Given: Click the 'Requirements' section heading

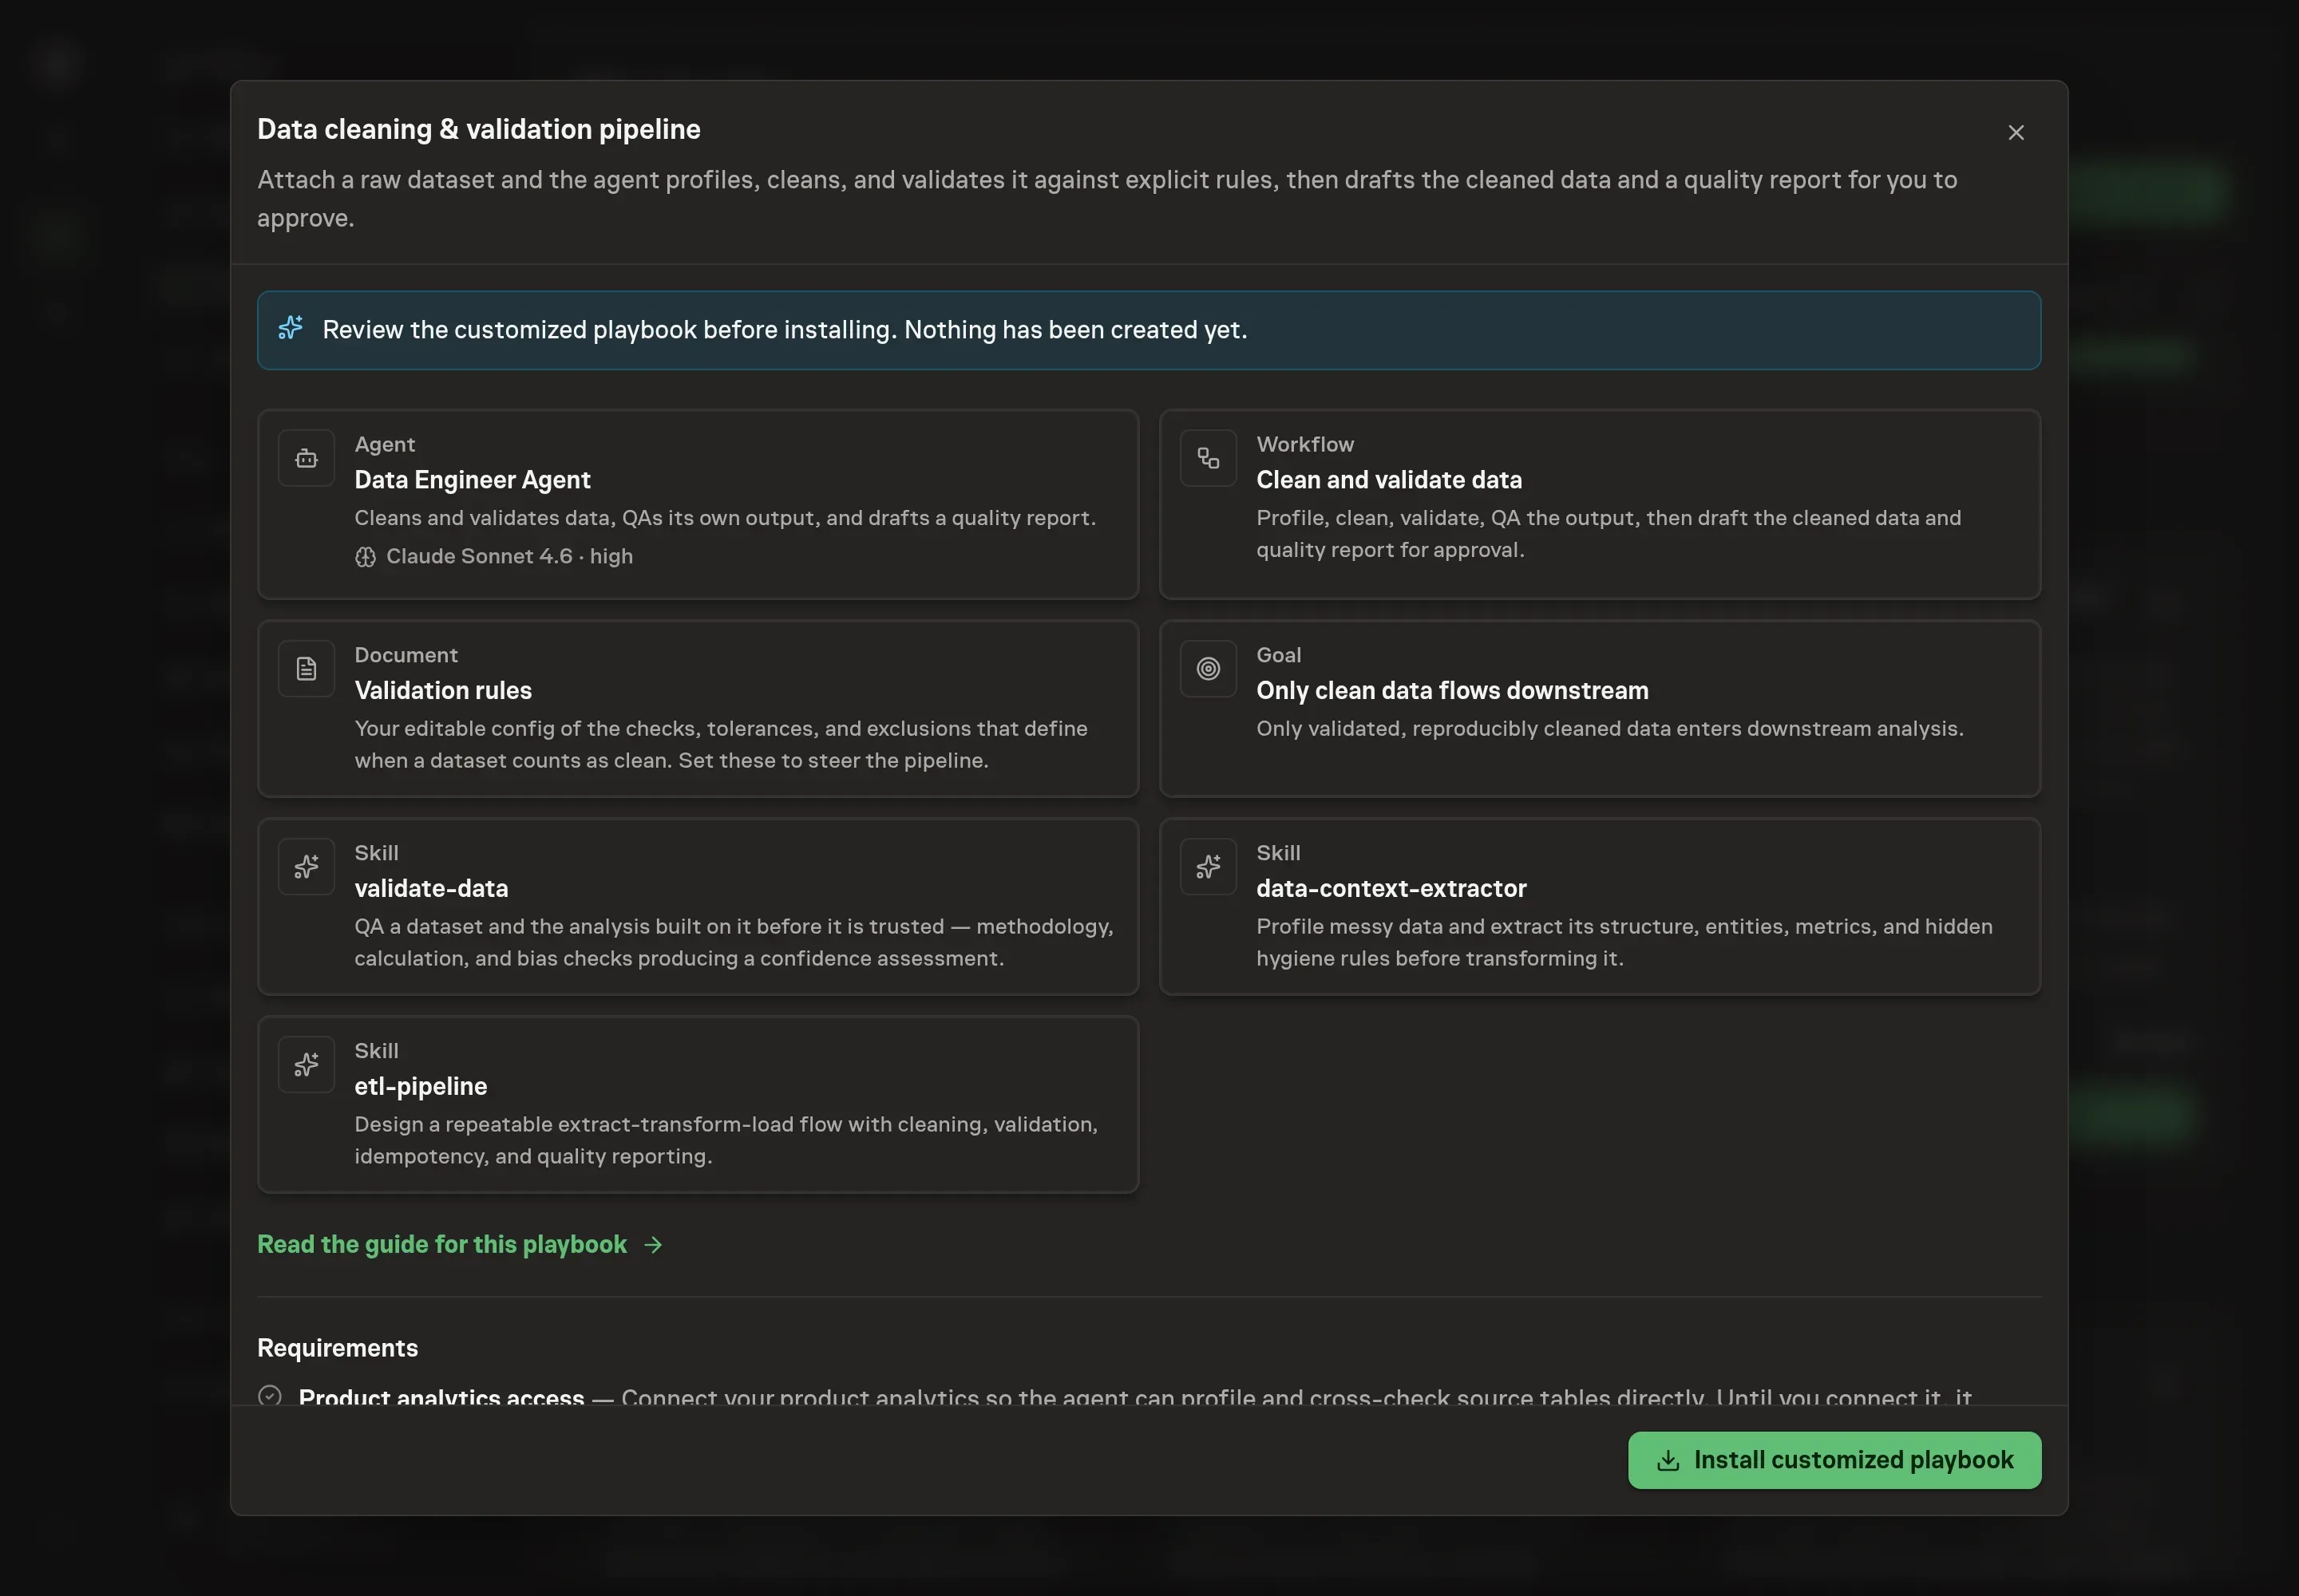Looking at the screenshot, I should (x=337, y=1348).
